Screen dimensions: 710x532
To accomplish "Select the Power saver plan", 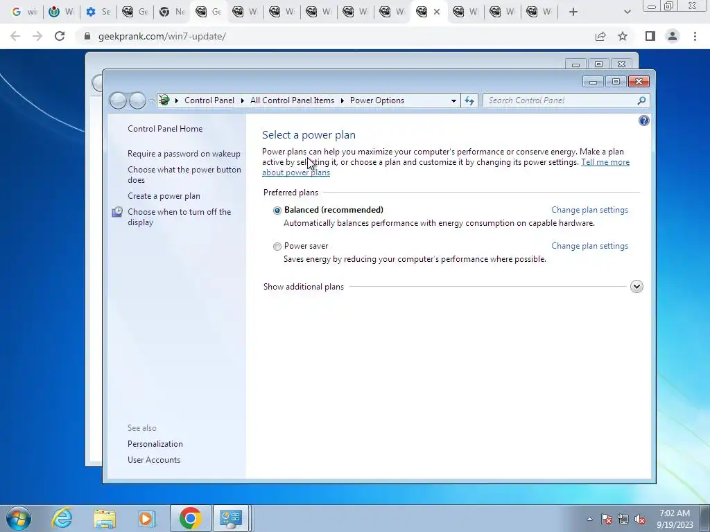I will (x=277, y=247).
